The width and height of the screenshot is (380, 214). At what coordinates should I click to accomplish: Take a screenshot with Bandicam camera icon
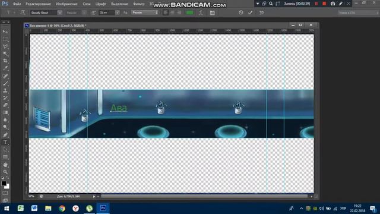click(332, 4)
